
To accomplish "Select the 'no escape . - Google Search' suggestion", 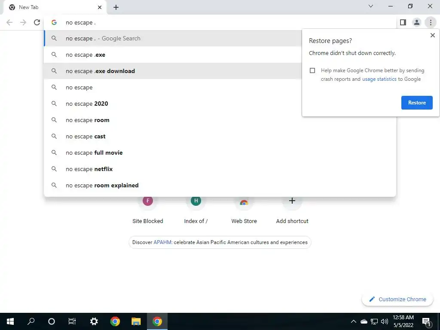I will (x=173, y=38).
